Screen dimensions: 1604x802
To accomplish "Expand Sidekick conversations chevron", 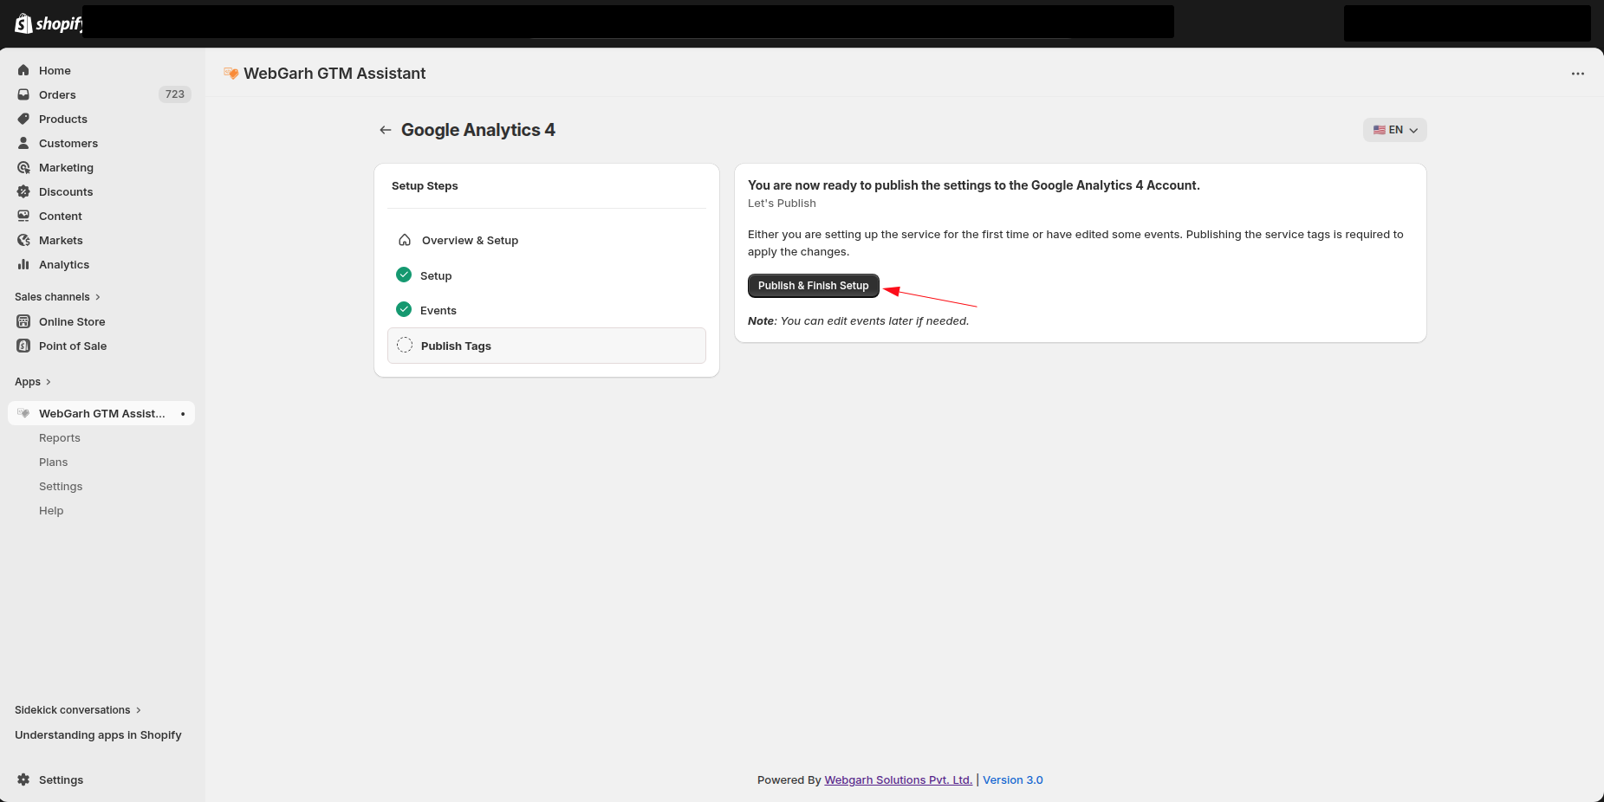I will [x=139, y=710].
